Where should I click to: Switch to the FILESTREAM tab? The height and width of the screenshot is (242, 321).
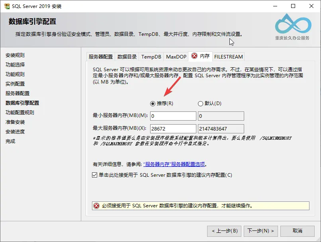click(229, 57)
